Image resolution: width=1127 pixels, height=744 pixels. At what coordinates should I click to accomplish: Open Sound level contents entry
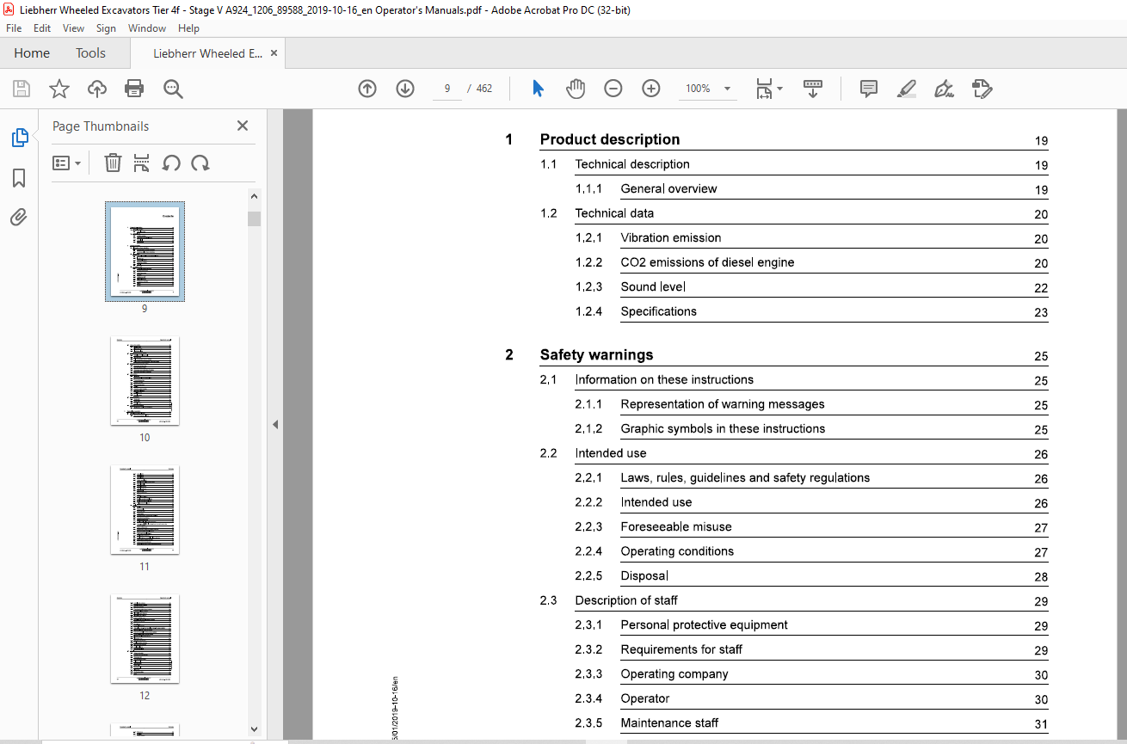point(653,286)
